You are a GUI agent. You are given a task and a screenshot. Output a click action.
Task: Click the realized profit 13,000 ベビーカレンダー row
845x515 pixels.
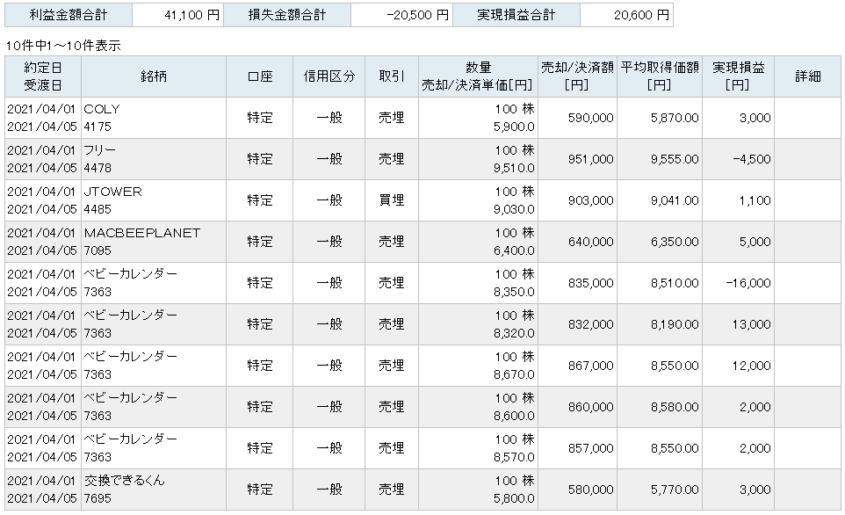tap(751, 324)
